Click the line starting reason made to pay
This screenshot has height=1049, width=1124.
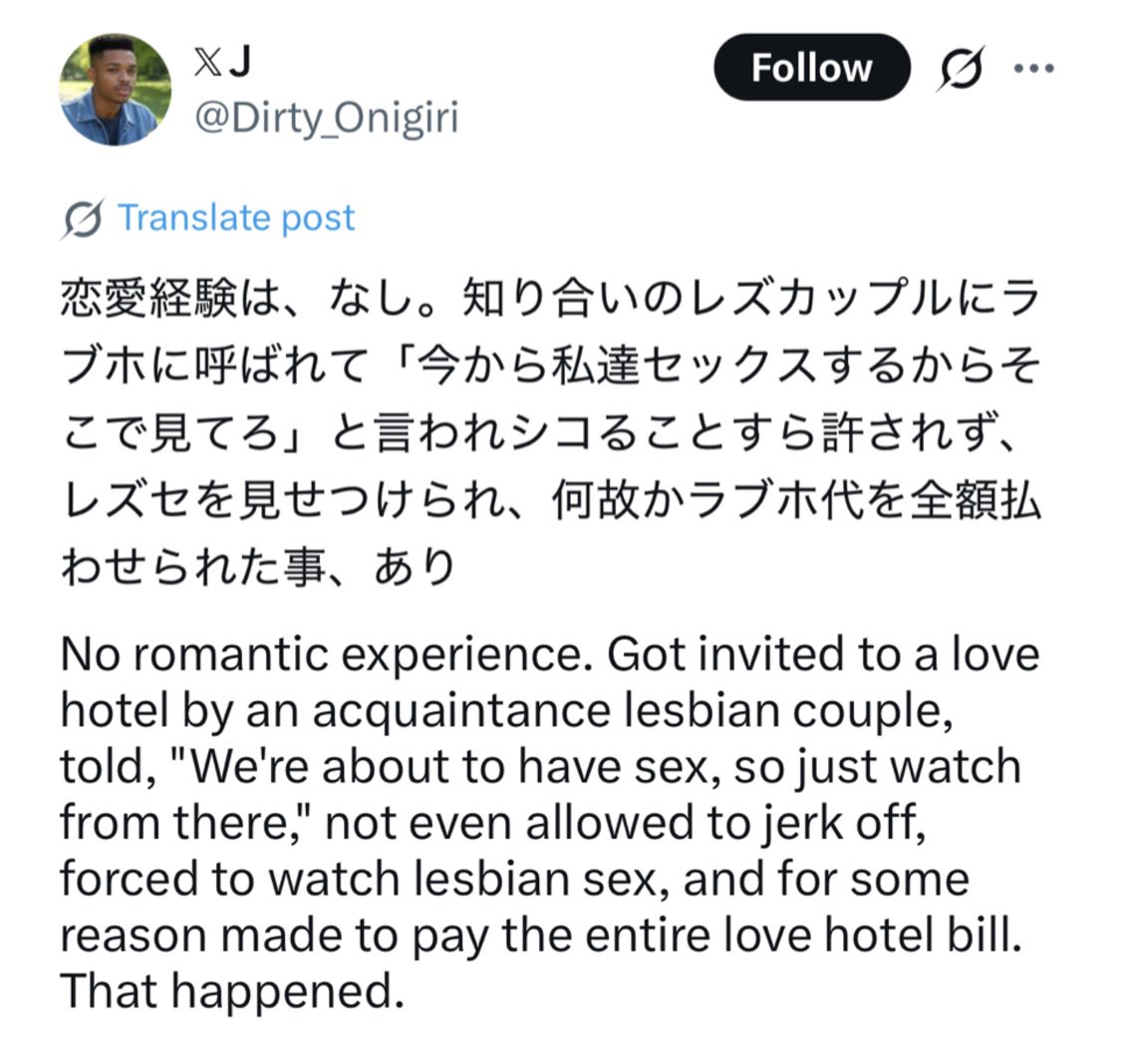pyautogui.click(x=541, y=935)
